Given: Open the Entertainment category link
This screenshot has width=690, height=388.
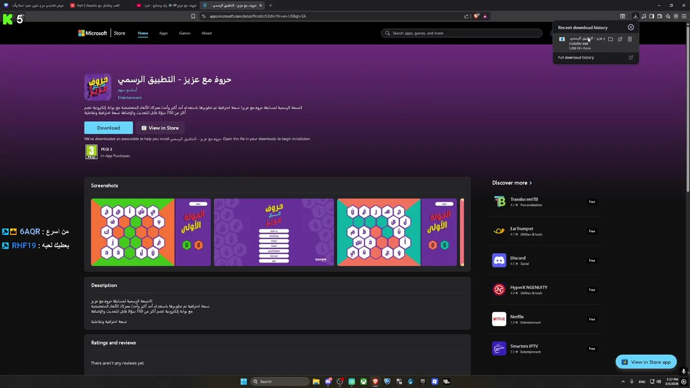Looking at the screenshot, I should pos(130,98).
